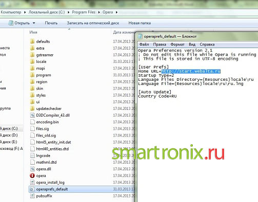Click the red Opera application icon
Image resolution: width=258 pixels, height=202 pixels.
click(x=32, y=175)
